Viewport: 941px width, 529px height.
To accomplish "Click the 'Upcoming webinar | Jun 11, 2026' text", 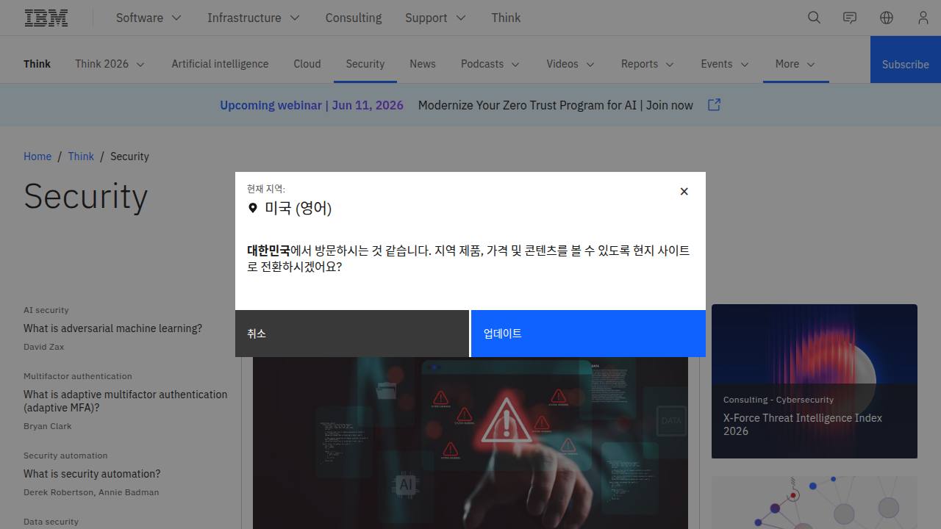I will pos(312,105).
